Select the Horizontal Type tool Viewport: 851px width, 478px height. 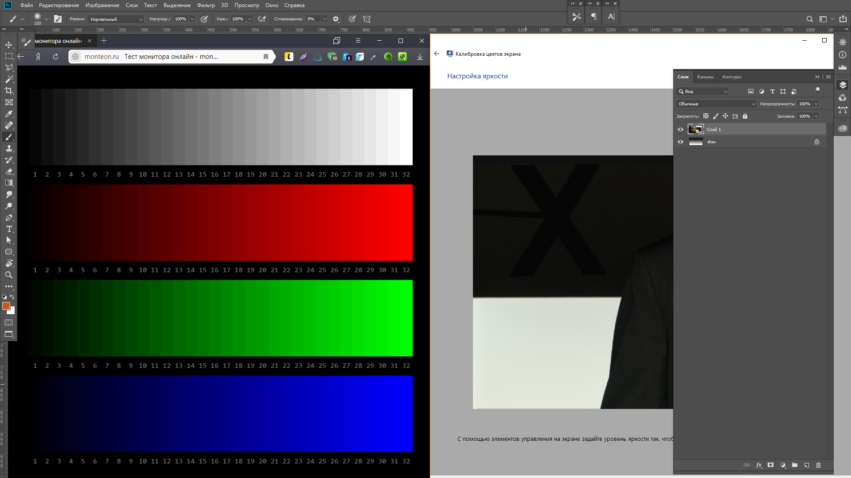pos(9,229)
